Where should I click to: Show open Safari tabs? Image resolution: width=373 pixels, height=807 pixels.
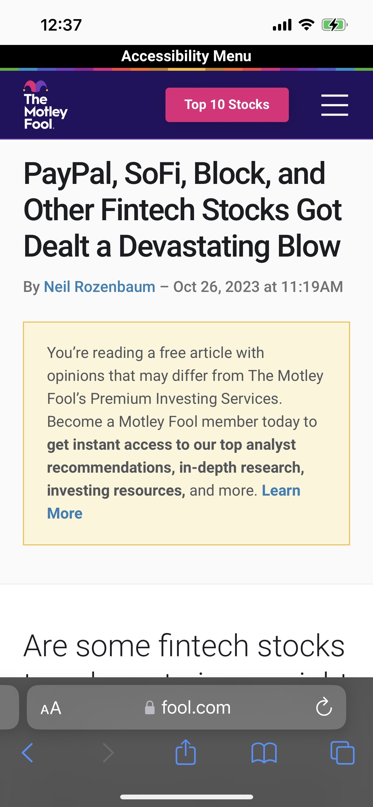coord(342,753)
